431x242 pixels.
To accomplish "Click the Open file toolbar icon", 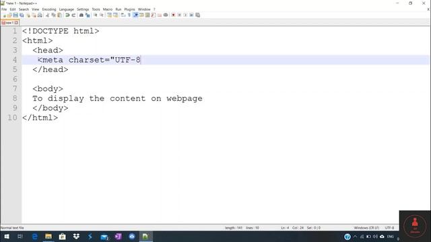I will [x=9, y=15].
